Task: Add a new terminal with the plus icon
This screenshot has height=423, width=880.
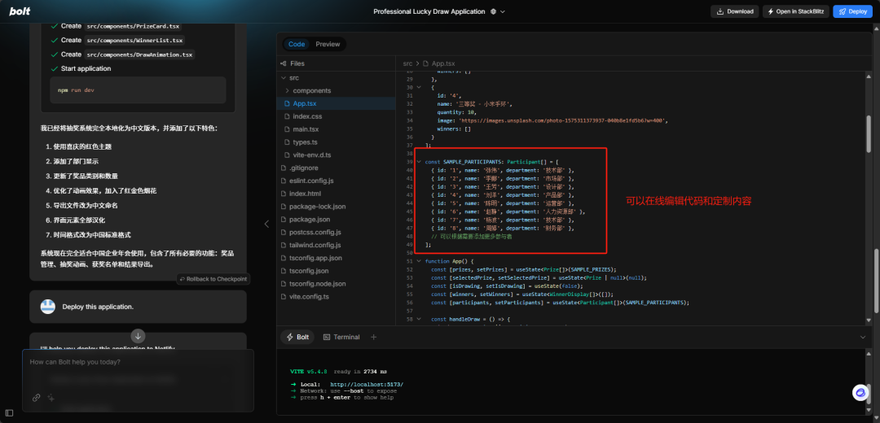Action: click(374, 337)
